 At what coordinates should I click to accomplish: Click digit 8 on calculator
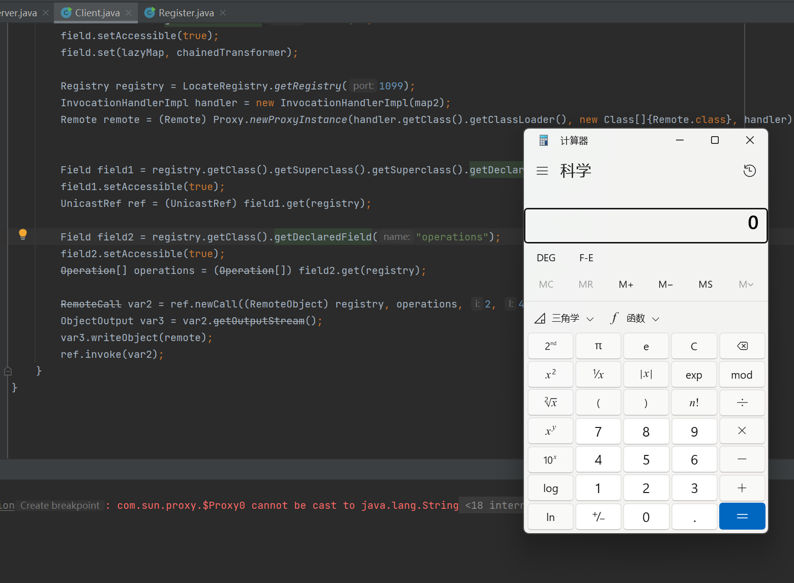point(646,432)
